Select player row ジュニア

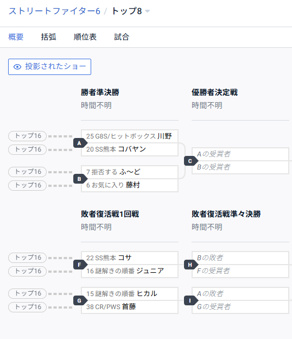click(130, 271)
